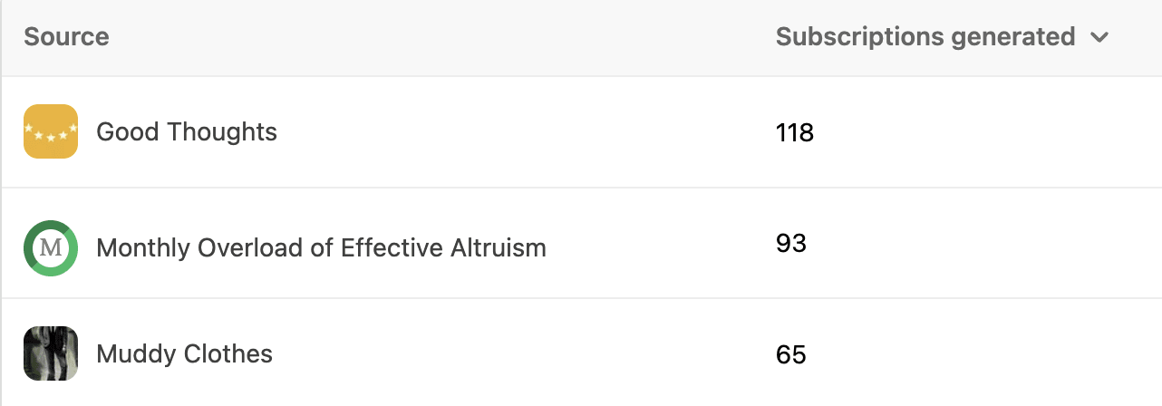Image resolution: width=1162 pixels, height=406 pixels.
Task: Select the 118 subscriptions value
Action: [795, 133]
